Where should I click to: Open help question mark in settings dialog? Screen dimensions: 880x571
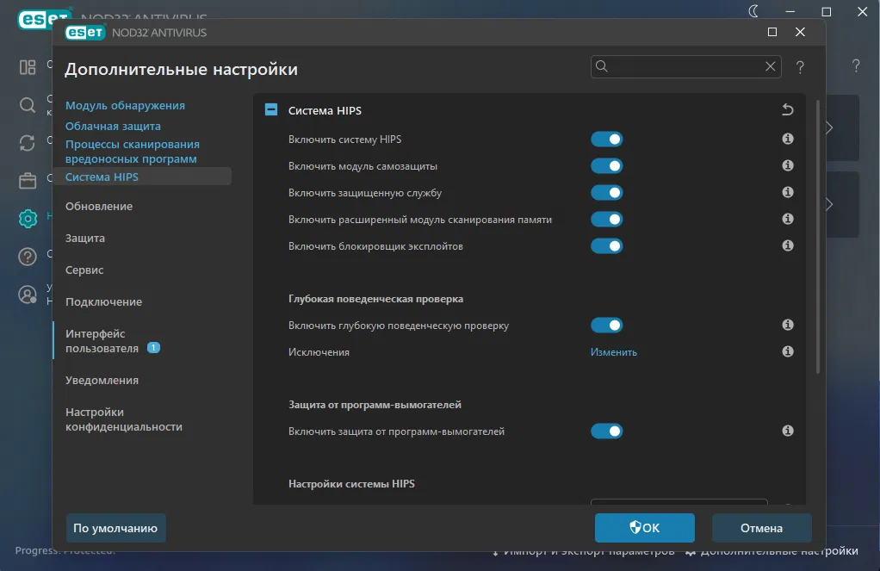(800, 67)
